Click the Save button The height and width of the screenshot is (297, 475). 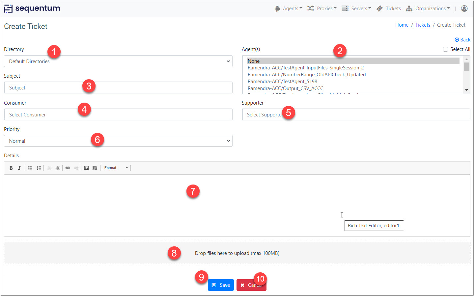point(221,285)
